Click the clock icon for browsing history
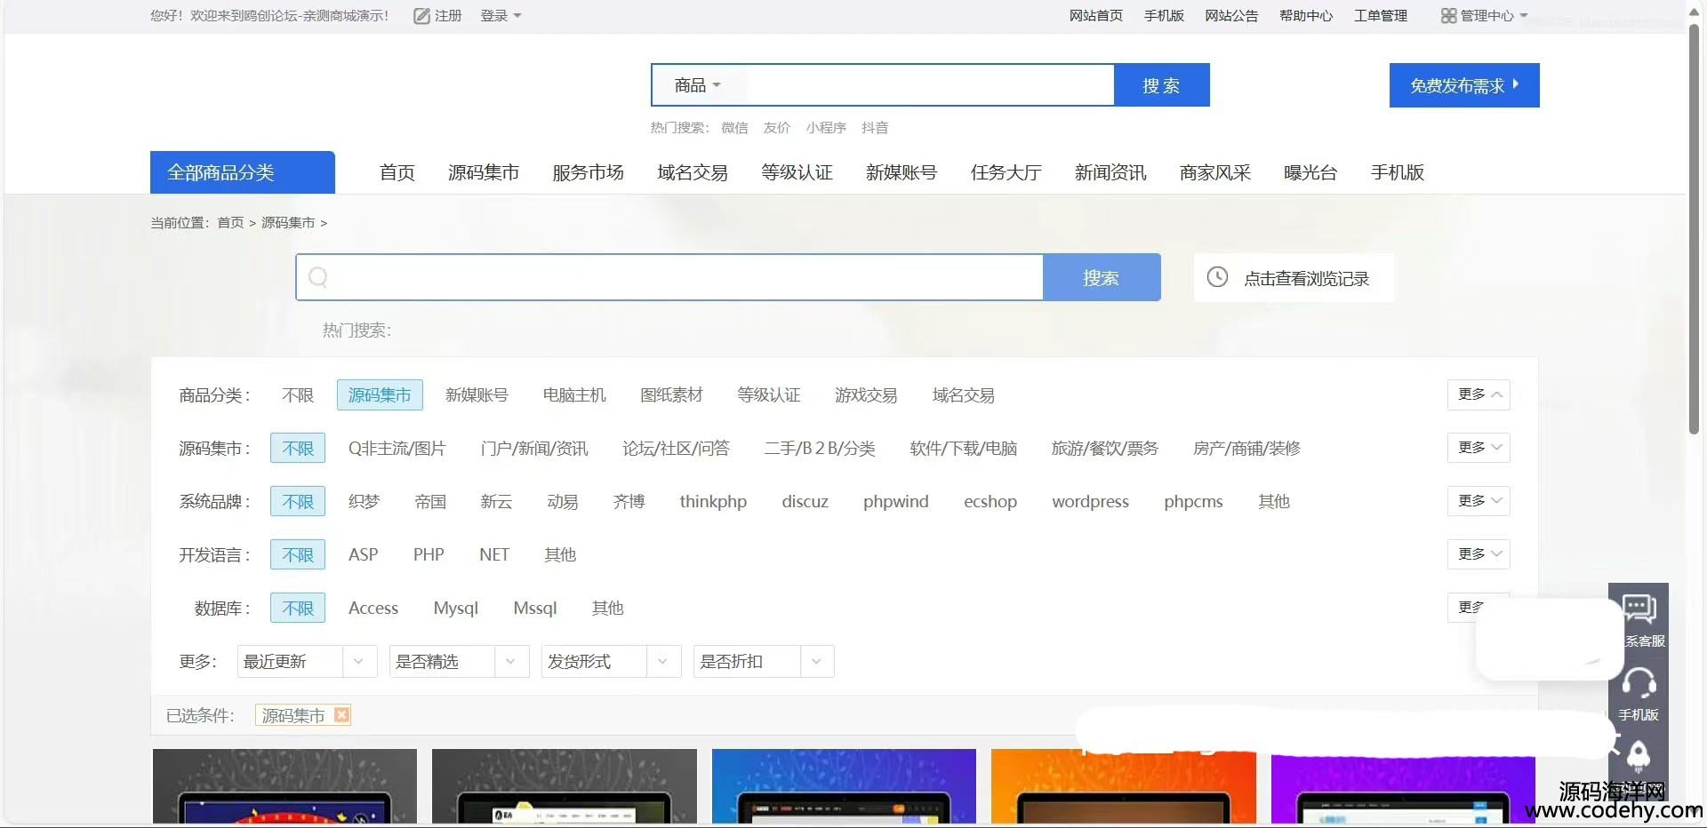The width and height of the screenshot is (1707, 828). click(x=1217, y=277)
